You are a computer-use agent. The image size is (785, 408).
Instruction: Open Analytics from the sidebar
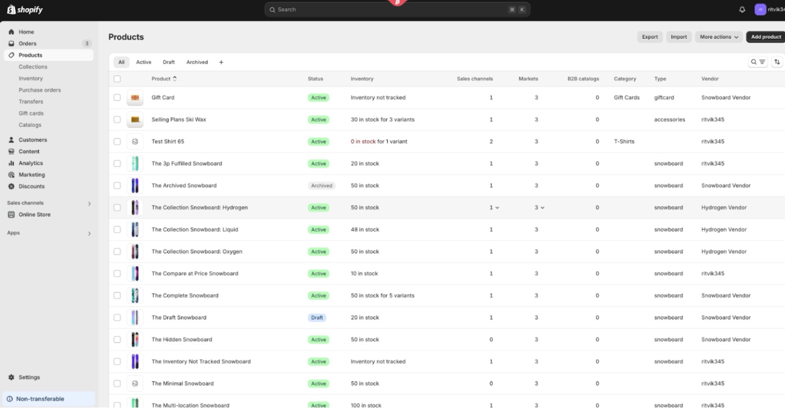tap(30, 163)
